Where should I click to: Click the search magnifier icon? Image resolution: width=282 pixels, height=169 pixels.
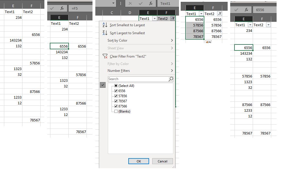[x=171, y=79]
